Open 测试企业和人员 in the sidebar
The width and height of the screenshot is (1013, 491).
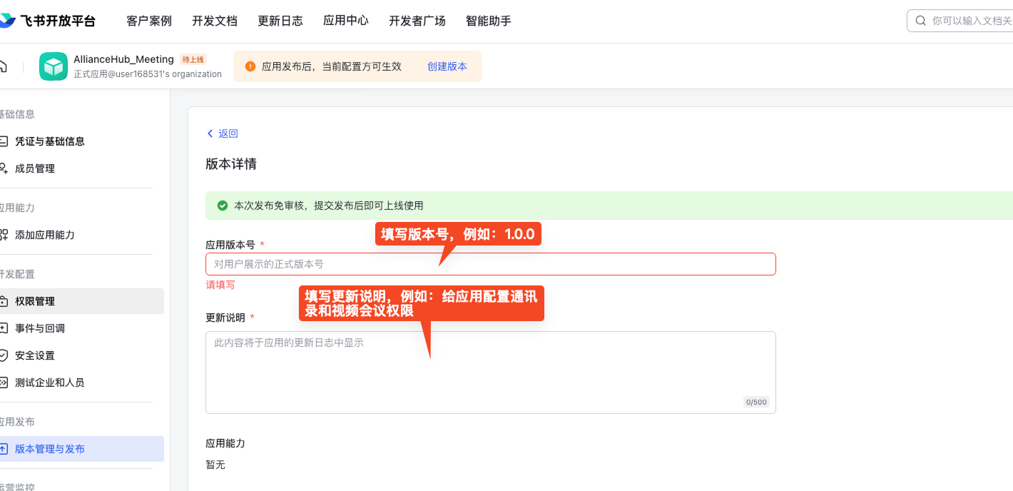[x=50, y=383]
